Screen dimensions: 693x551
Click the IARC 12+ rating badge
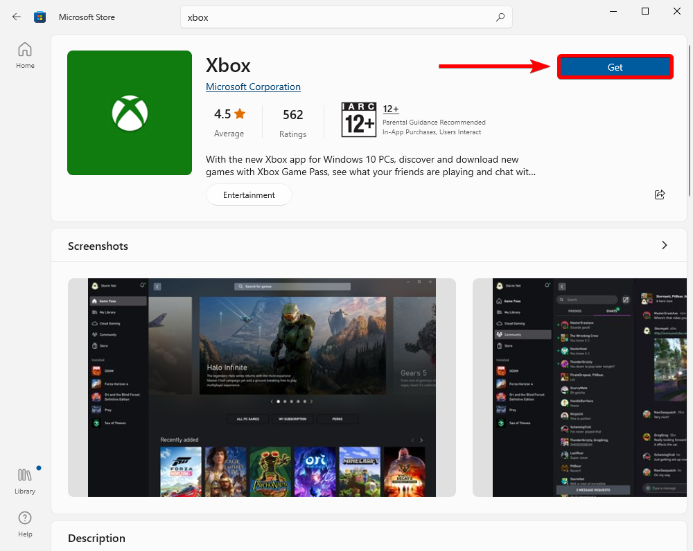(359, 120)
